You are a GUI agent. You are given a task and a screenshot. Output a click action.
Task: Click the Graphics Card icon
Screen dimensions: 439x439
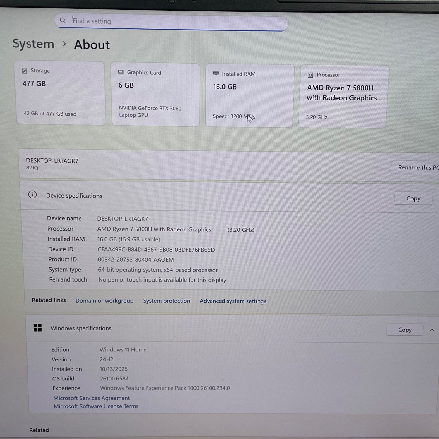pyautogui.click(x=121, y=72)
